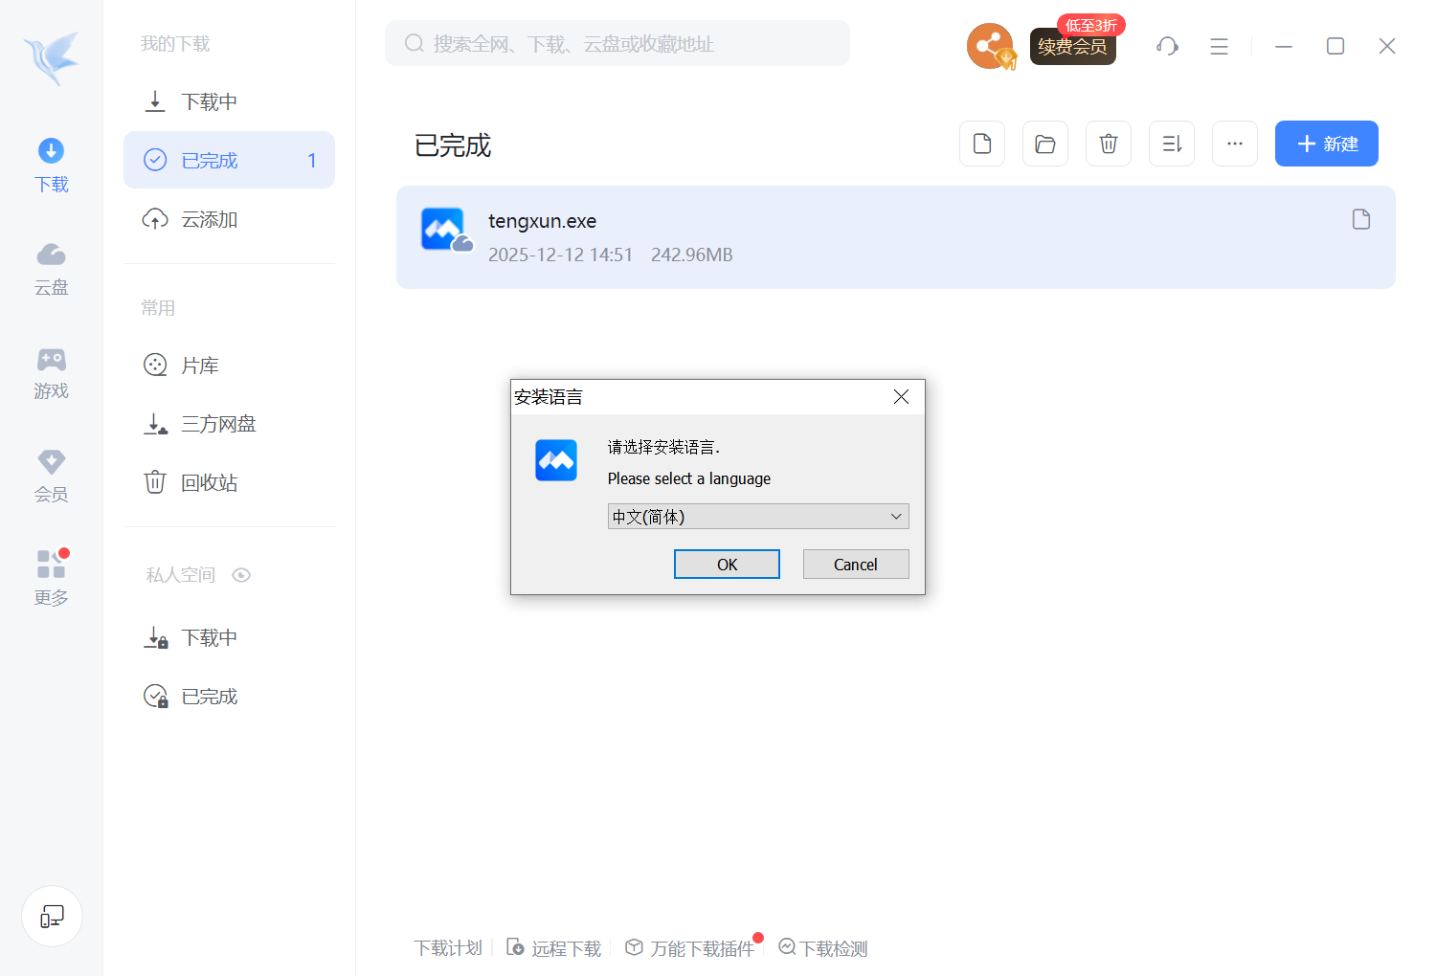Click the 242.96MB file size text
This screenshot has width=1436, height=976.
click(x=692, y=255)
